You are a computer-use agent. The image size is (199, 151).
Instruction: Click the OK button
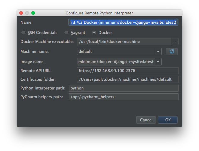(168, 120)
